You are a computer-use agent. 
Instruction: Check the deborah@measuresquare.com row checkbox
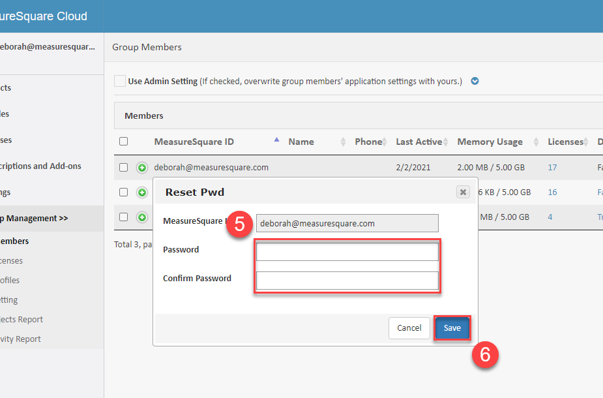coord(123,168)
